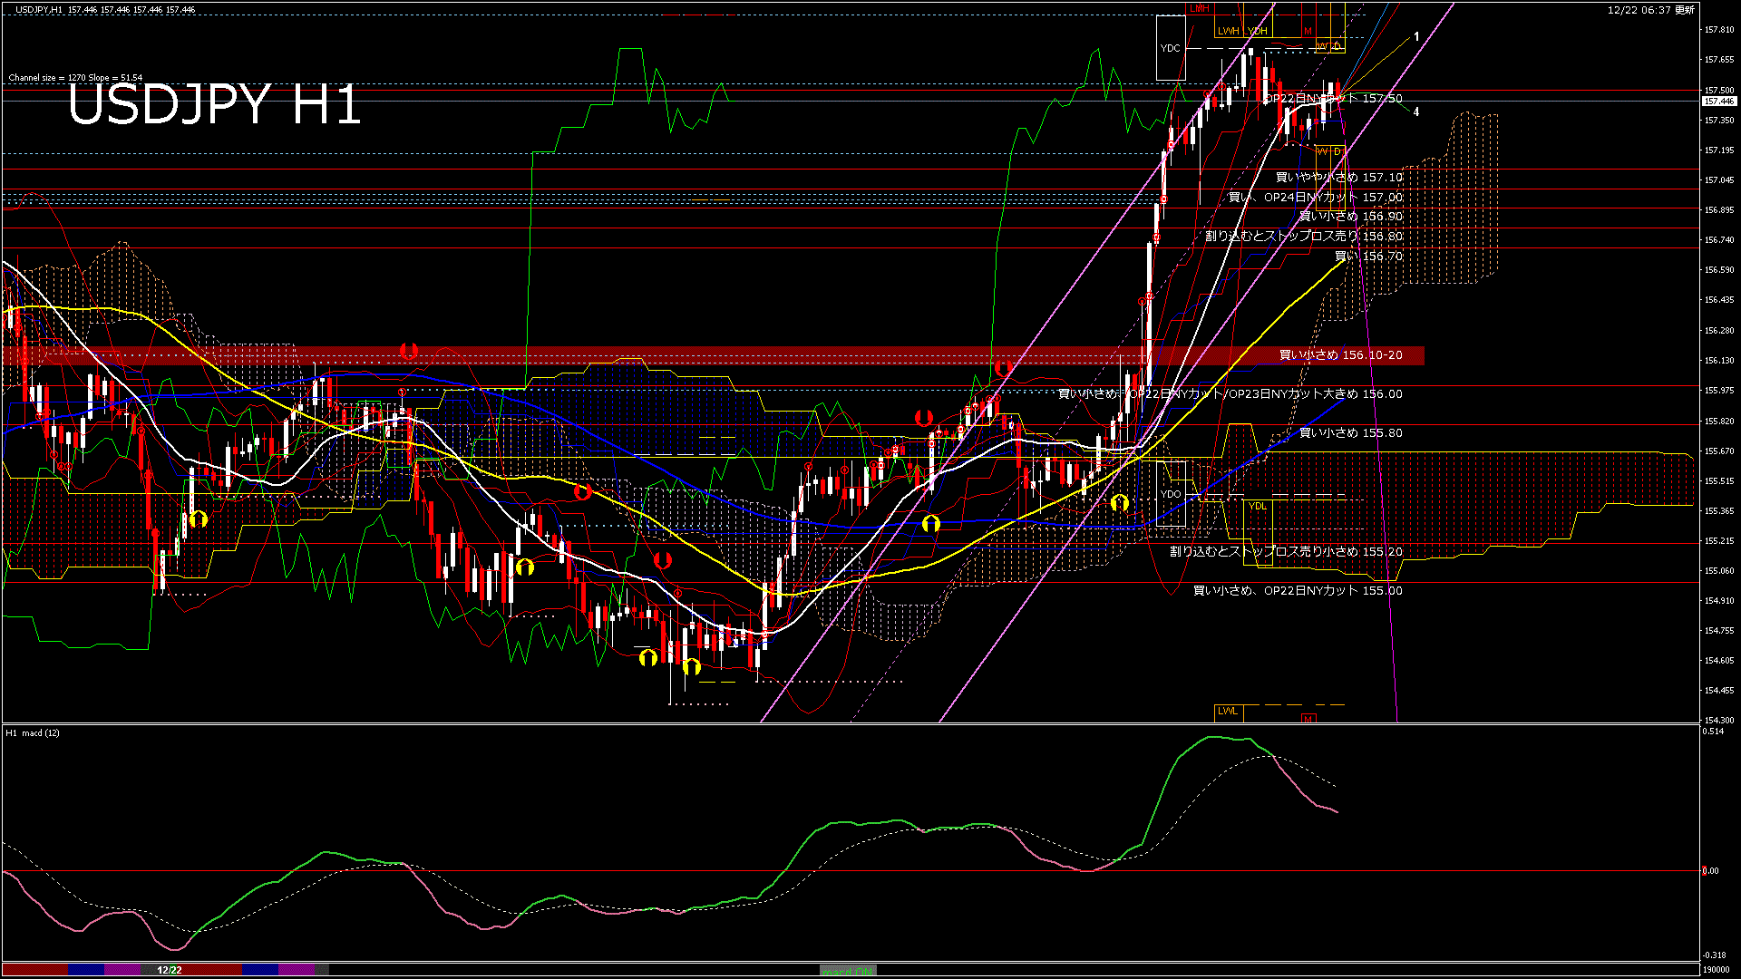Select the projection line label 1
This screenshot has width=1741, height=979.
(1416, 37)
